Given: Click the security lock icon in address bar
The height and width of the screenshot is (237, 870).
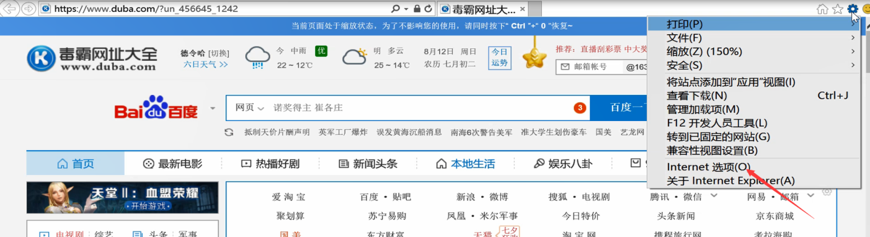Looking at the screenshot, I should (417, 9).
